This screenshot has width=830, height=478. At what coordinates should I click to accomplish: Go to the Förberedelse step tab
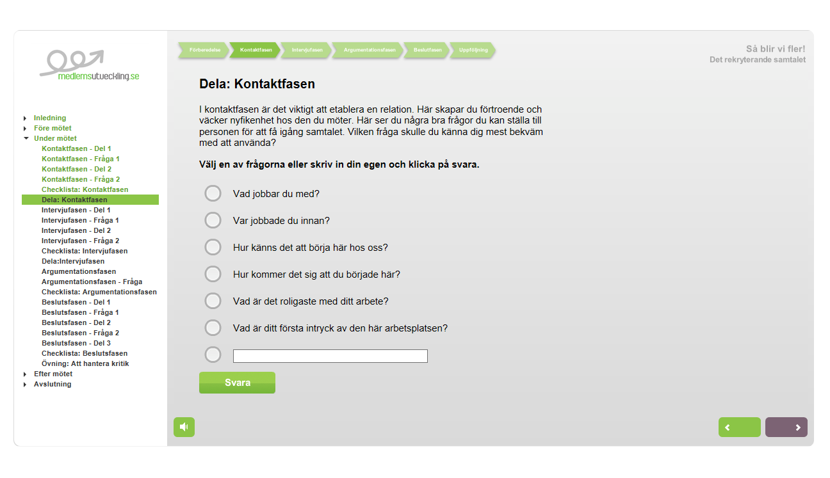click(x=204, y=50)
